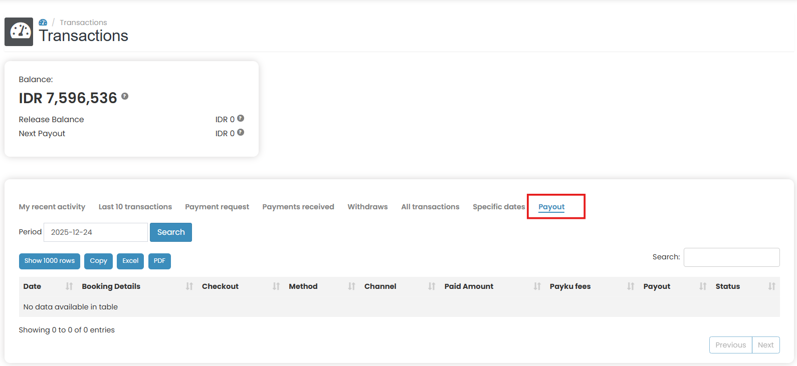
Task: Click the small blue dashboard breadcrumb icon
Action: pos(43,23)
